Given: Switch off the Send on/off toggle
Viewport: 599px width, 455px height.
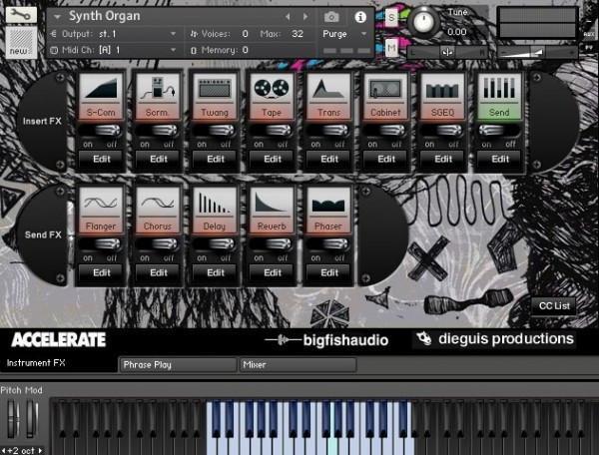Looking at the screenshot, I should (499, 131).
